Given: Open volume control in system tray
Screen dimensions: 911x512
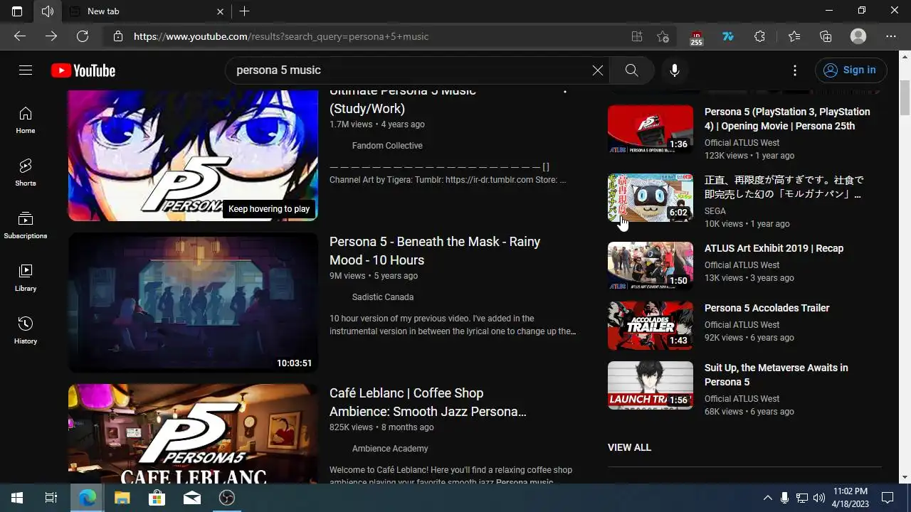Looking at the screenshot, I should click(x=819, y=498).
